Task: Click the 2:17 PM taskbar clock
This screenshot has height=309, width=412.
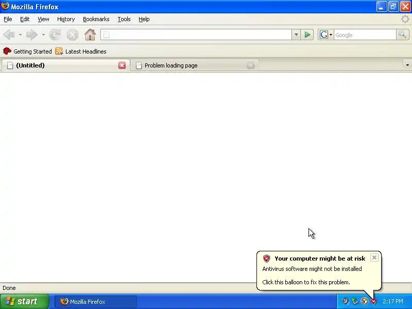Action: pos(393,301)
